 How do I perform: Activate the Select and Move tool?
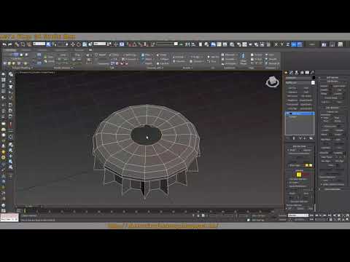click(73, 44)
